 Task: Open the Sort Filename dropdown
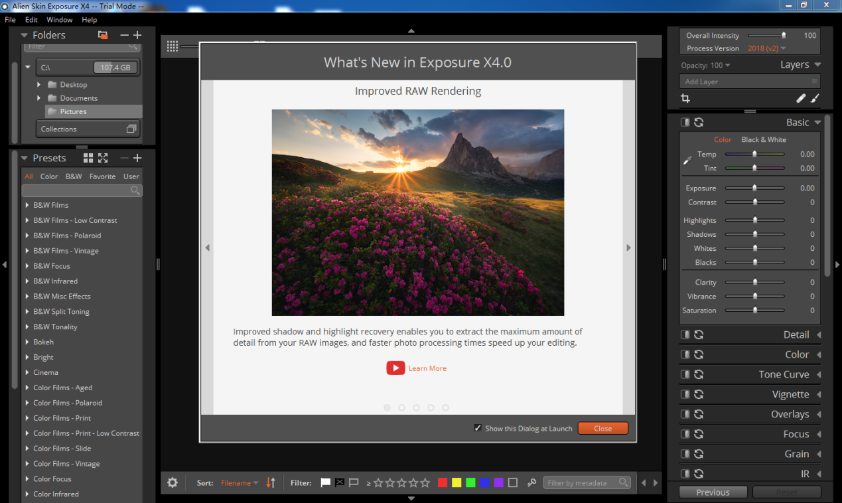click(x=239, y=483)
